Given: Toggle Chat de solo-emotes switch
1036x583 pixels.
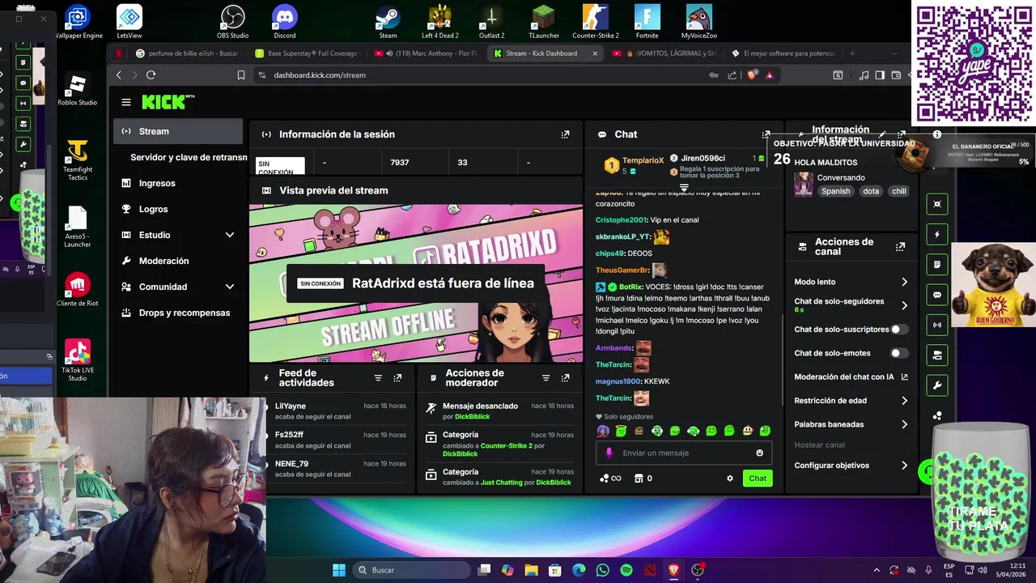Looking at the screenshot, I should (899, 353).
